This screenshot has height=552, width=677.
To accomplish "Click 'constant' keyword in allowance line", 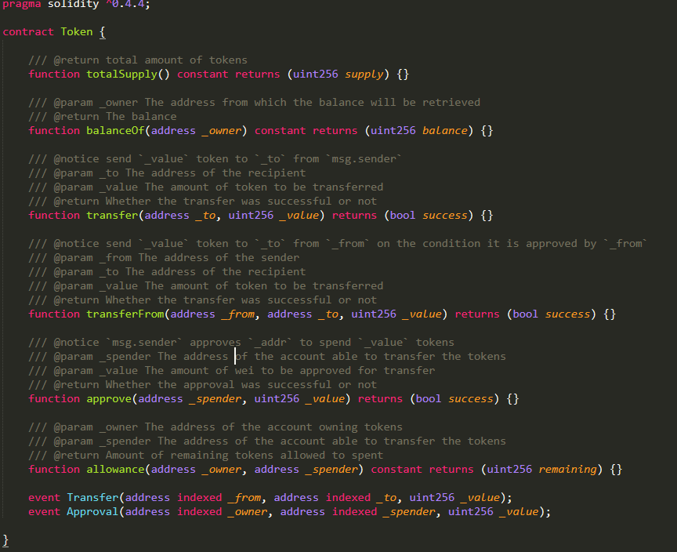I will click(x=396, y=469).
